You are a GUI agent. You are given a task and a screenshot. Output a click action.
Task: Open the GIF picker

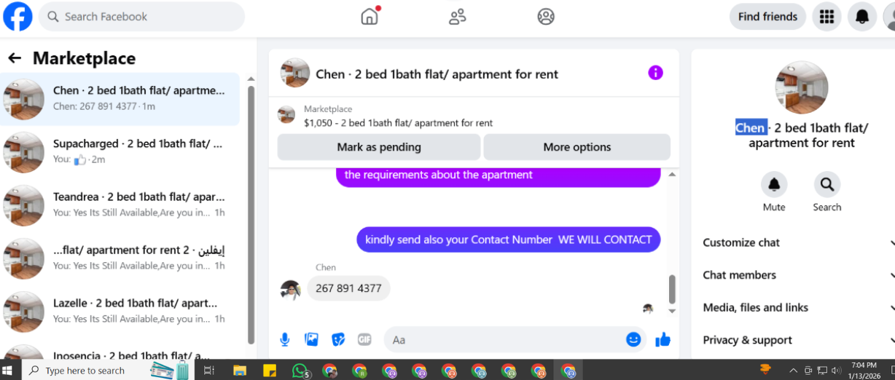pos(364,339)
